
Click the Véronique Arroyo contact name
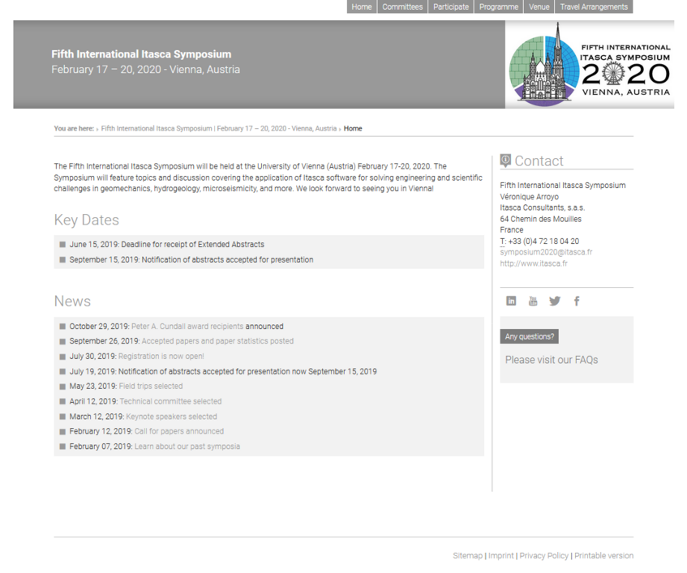(530, 197)
